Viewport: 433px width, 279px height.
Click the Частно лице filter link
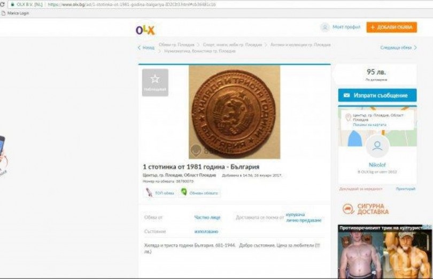click(x=207, y=217)
